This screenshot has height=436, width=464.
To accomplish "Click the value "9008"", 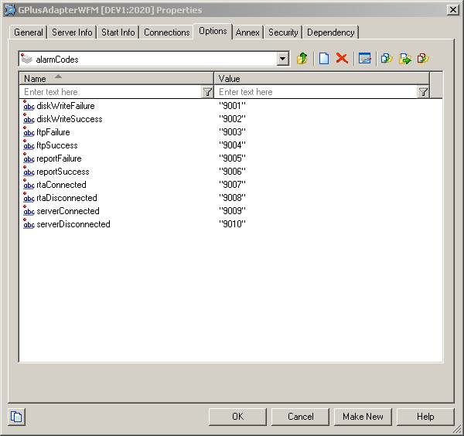I will pyautogui.click(x=232, y=198).
